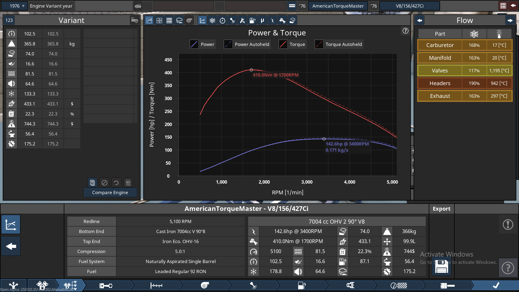Click the graph view button on left
This screenshot has height=292, width=519.
click(11, 225)
